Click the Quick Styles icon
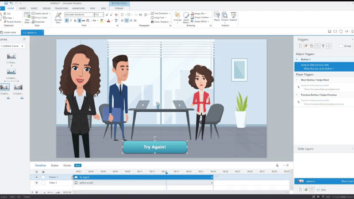The height and width of the screenshot is (199, 354). coord(186,17)
